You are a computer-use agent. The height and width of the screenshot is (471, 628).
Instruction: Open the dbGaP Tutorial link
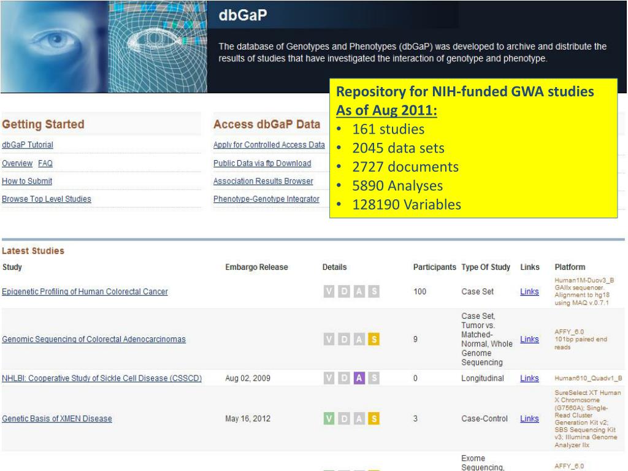27,145
